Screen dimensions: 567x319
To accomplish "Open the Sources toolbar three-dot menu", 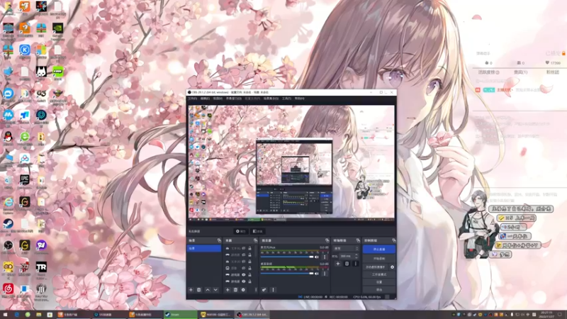I will point(256,290).
